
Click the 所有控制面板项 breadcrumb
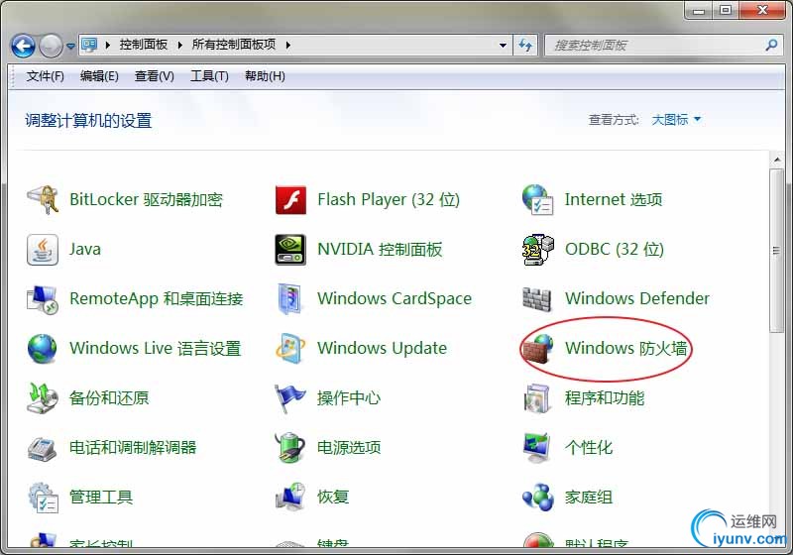tap(234, 45)
